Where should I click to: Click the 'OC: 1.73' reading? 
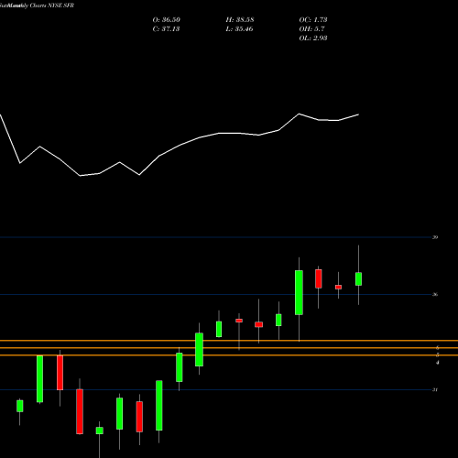tap(313, 20)
